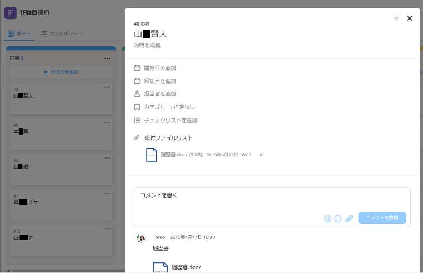Open the docx icon in Tomo's comment
This screenshot has height=273, width=423.
[160, 267]
